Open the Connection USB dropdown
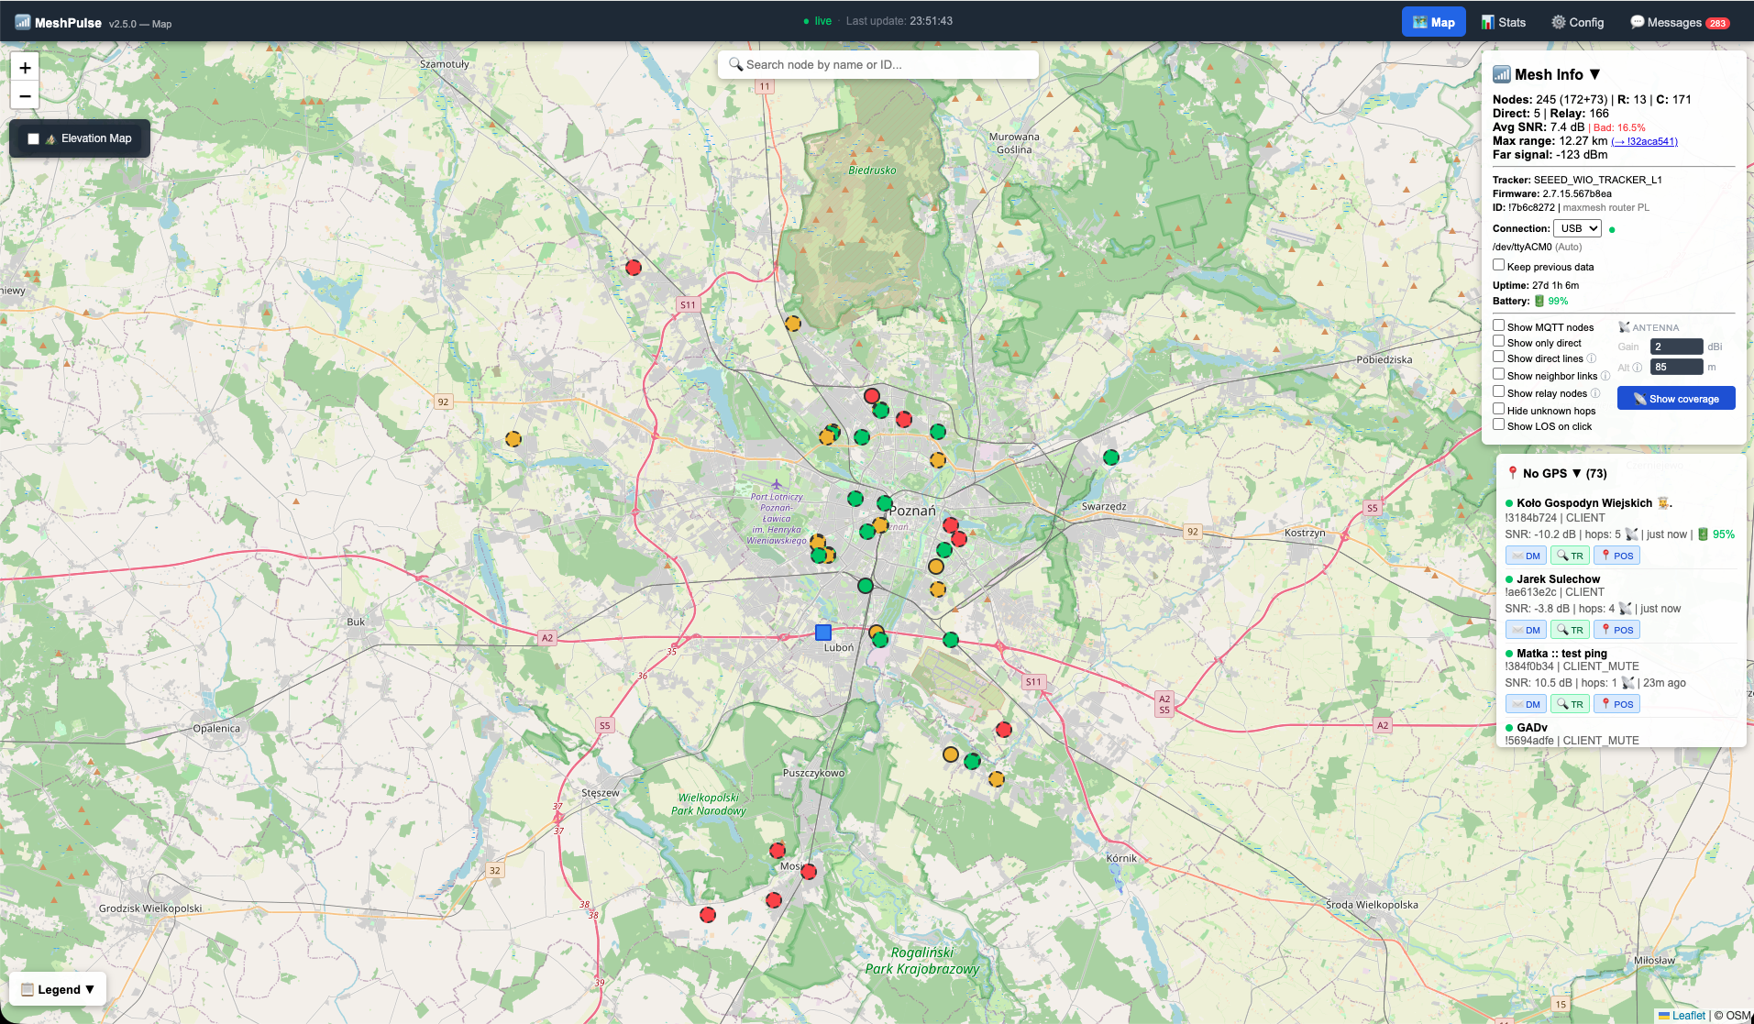 tap(1577, 228)
